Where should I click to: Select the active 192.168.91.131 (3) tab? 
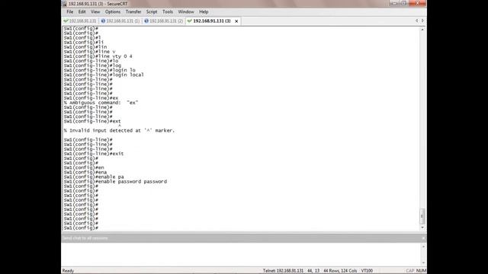[212, 21]
